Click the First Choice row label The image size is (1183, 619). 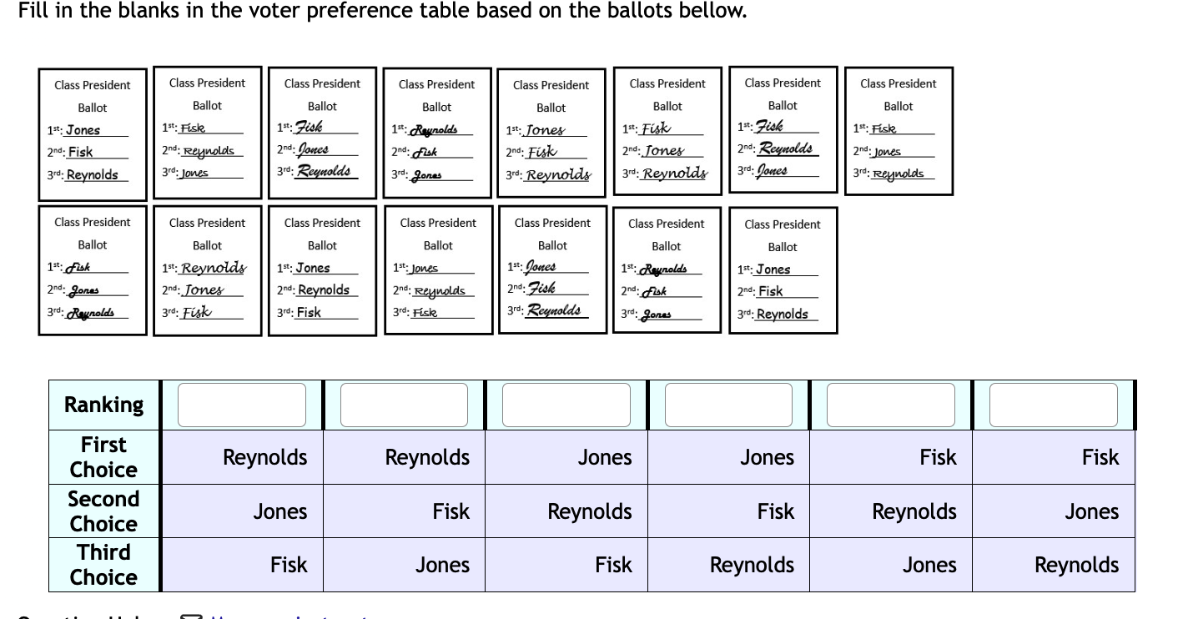[103, 457]
